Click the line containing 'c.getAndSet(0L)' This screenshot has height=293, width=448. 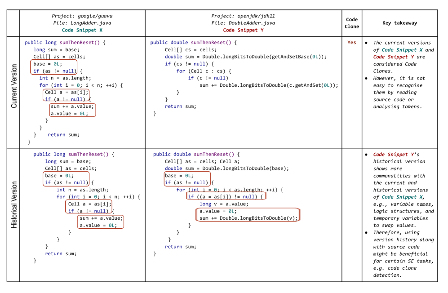269,85
